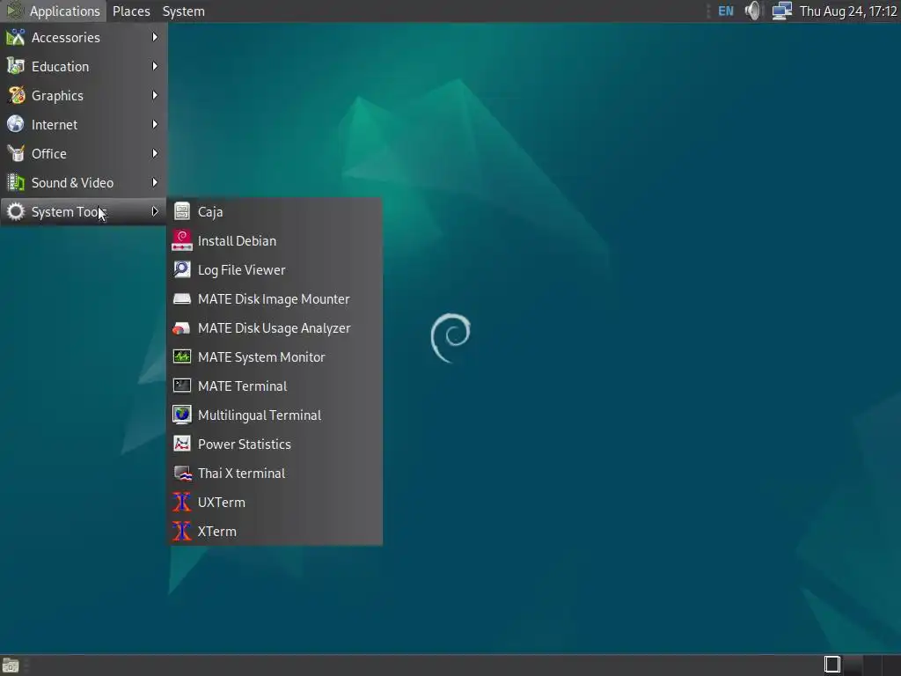This screenshot has width=901, height=676.
Task: Open the Places menu
Action: 131,11
